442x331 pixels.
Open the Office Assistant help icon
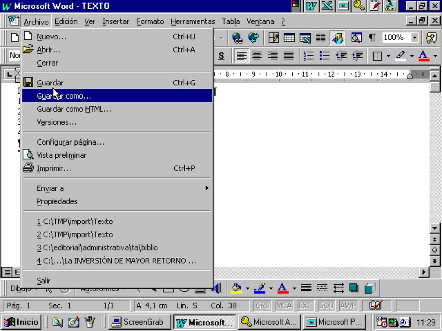point(431,38)
